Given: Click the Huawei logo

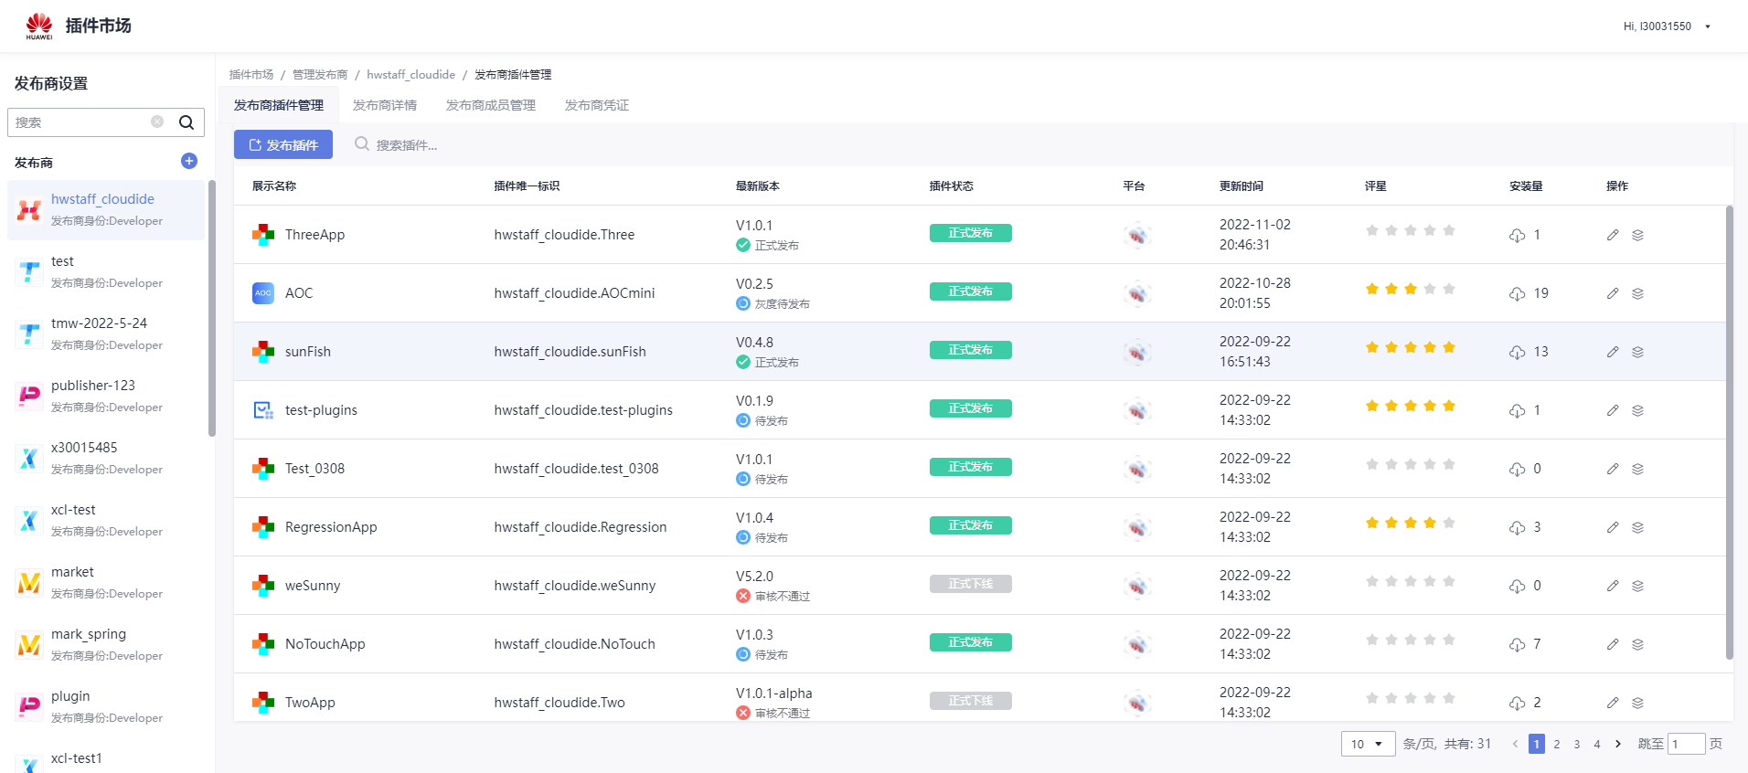Looking at the screenshot, I should (x=39, y=26).
